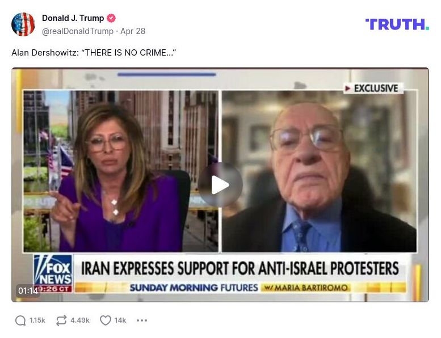Click the red verified checkmark badge
This screenshot has height=338, width=441.
pos(111,18)
